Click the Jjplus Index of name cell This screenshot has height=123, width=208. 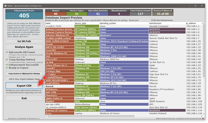(x=60, y=98)
